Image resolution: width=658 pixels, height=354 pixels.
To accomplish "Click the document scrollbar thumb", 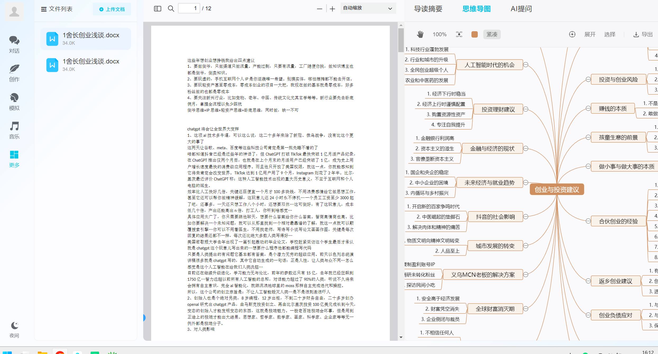I will point(401,40).
